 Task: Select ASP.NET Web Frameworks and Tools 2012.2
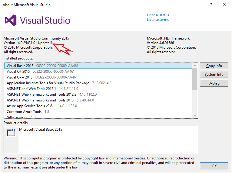[x=41, y=95]
